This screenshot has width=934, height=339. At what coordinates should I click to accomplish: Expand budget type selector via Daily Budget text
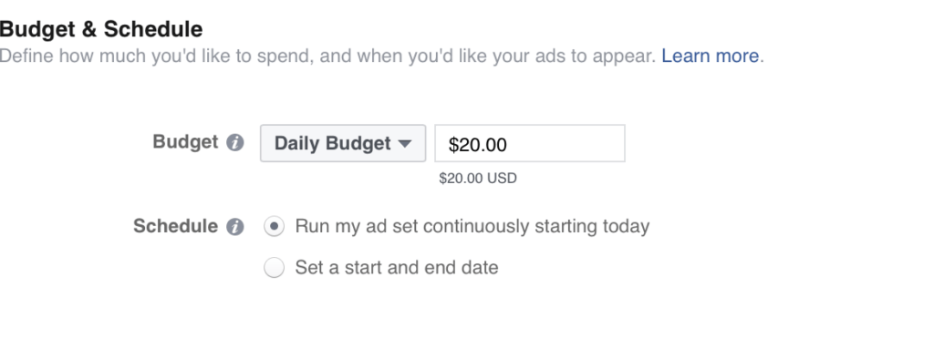[332, 143]
